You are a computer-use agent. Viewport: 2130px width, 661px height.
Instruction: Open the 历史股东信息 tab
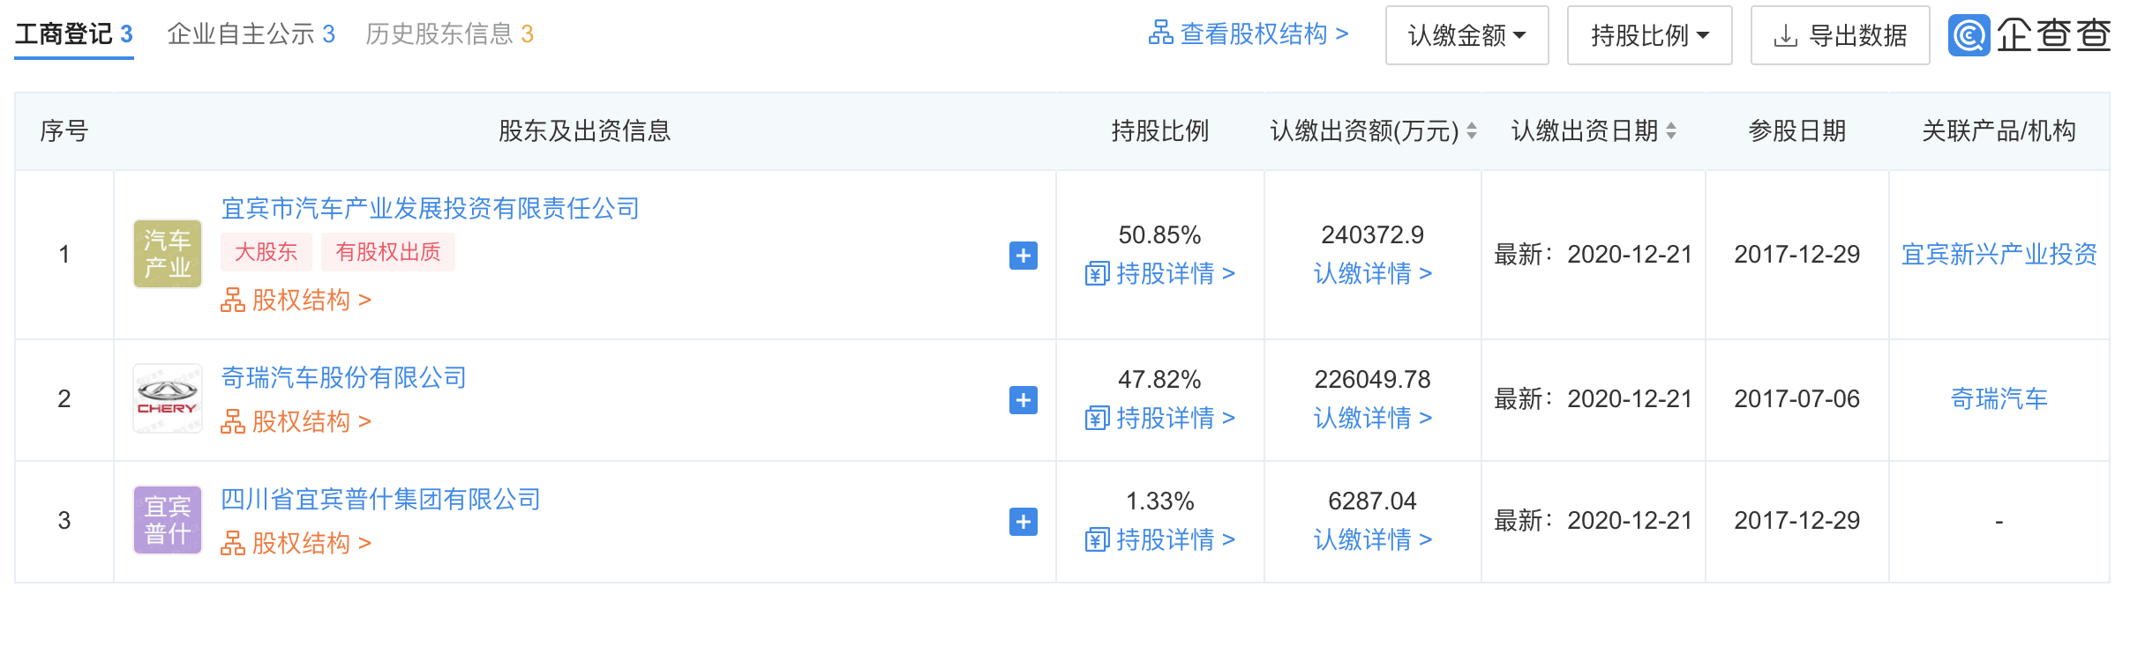click(x=450, y=34)
